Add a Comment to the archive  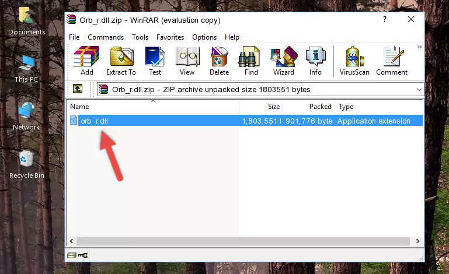coord(392,61)
